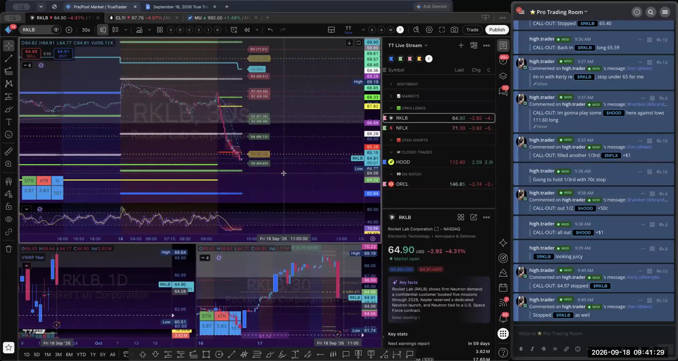Toggle auto-fit scale button on main chart
The image size is (678, 361).
click(358, 43)
